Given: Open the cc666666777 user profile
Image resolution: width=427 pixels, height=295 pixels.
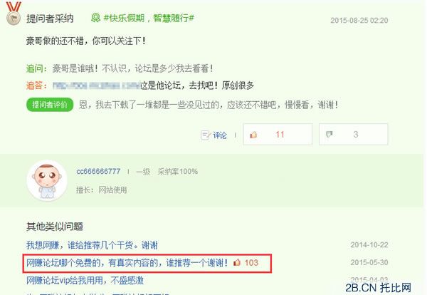Looking at the screenshot, I should coord(98,172).
